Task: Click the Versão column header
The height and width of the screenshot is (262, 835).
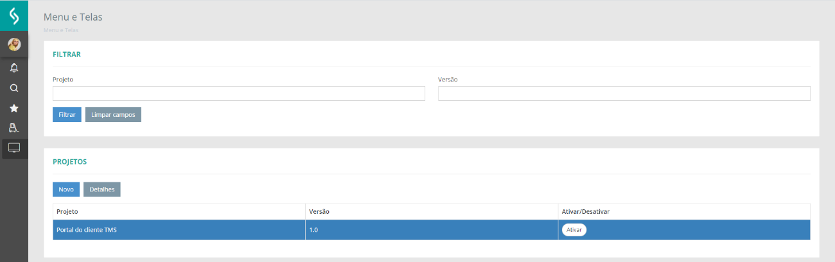Action: (319, 211)
